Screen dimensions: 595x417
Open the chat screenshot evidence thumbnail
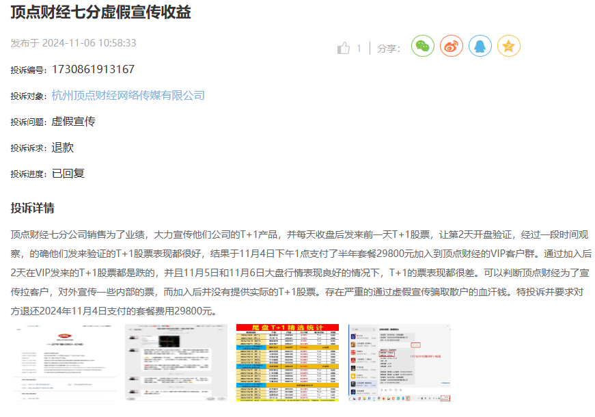tap(176, 363)
